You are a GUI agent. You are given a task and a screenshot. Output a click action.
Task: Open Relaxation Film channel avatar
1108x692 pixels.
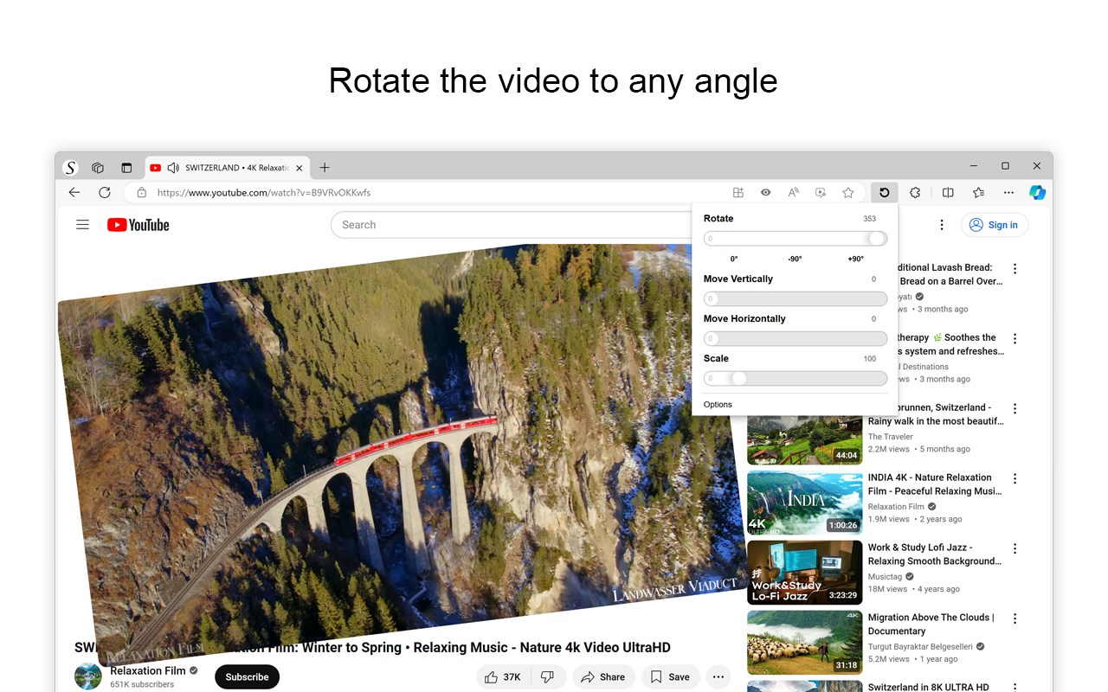click(88, 676)
